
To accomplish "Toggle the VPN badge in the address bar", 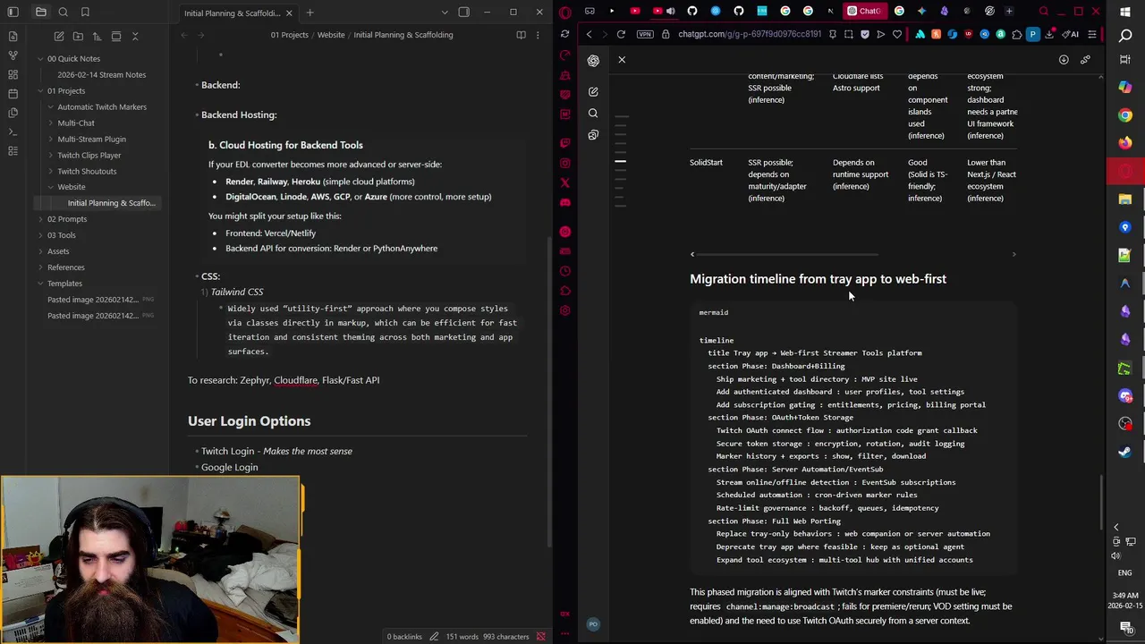I will [645, 34].
